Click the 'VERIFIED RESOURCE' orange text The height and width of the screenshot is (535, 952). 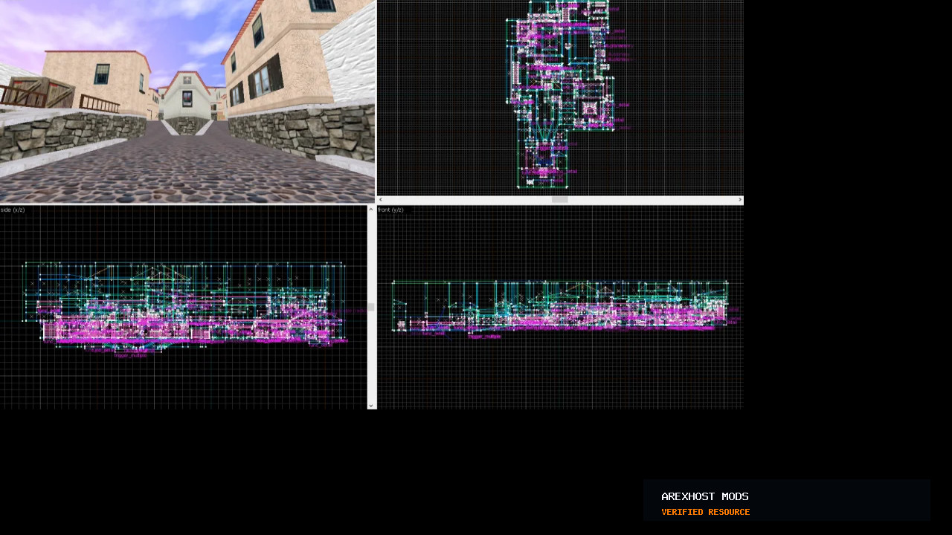[706, 512]
